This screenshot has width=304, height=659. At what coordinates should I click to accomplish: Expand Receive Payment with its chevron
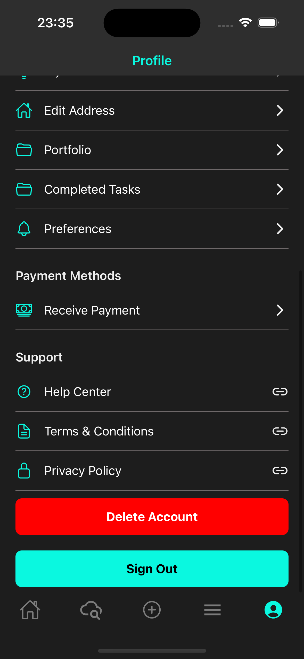tap(280, 310)
